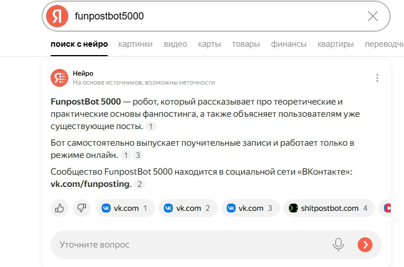This screenshot has height=267, width=404.
Task: Switch to the видео tab
Action: click(x=175, y=44)
